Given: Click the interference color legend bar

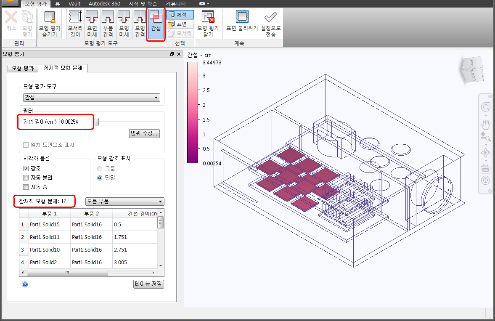Looking at the screenshot, I should 193,112.
